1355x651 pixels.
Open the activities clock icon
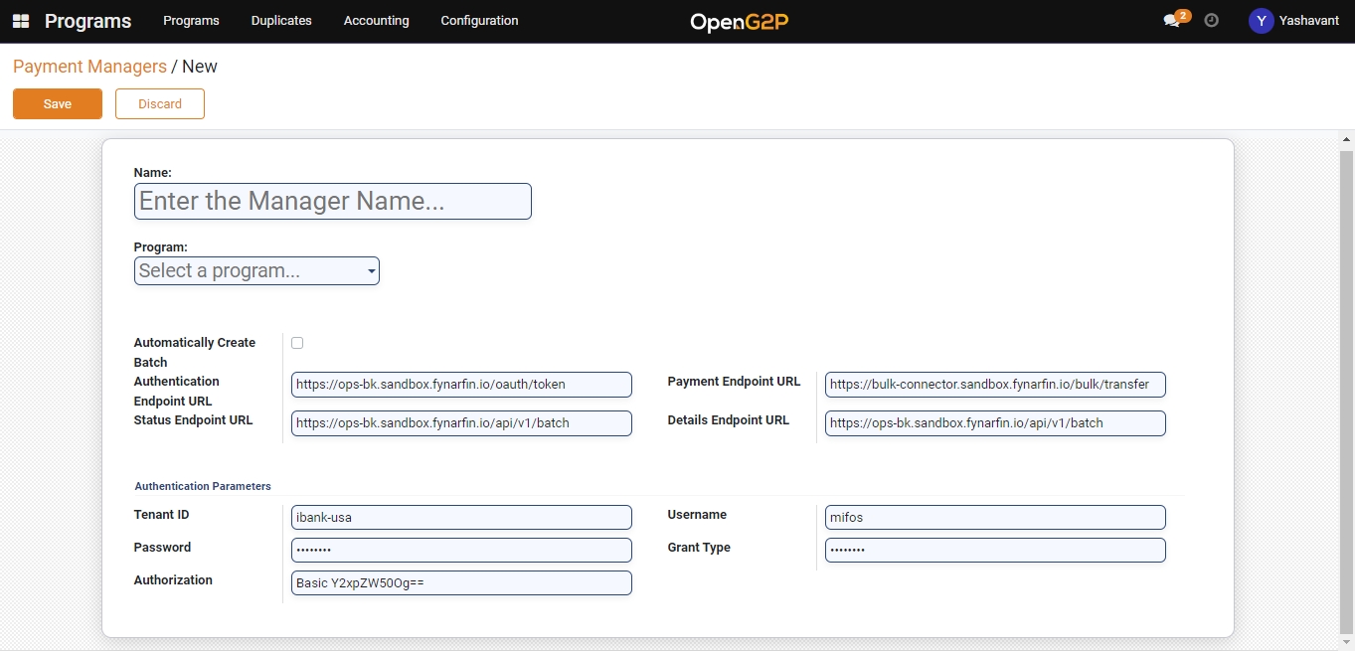[1211, 21]
